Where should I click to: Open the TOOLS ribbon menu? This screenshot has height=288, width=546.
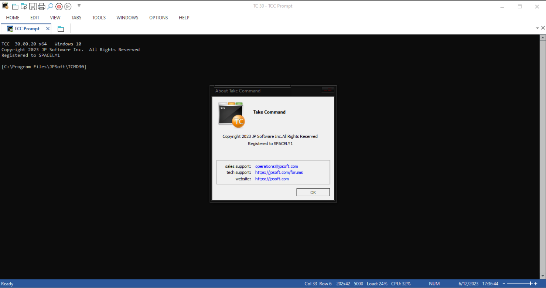click(99, 18)
